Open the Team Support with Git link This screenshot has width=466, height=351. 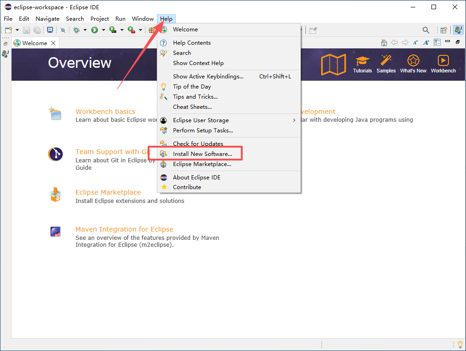tap(113, 152)
